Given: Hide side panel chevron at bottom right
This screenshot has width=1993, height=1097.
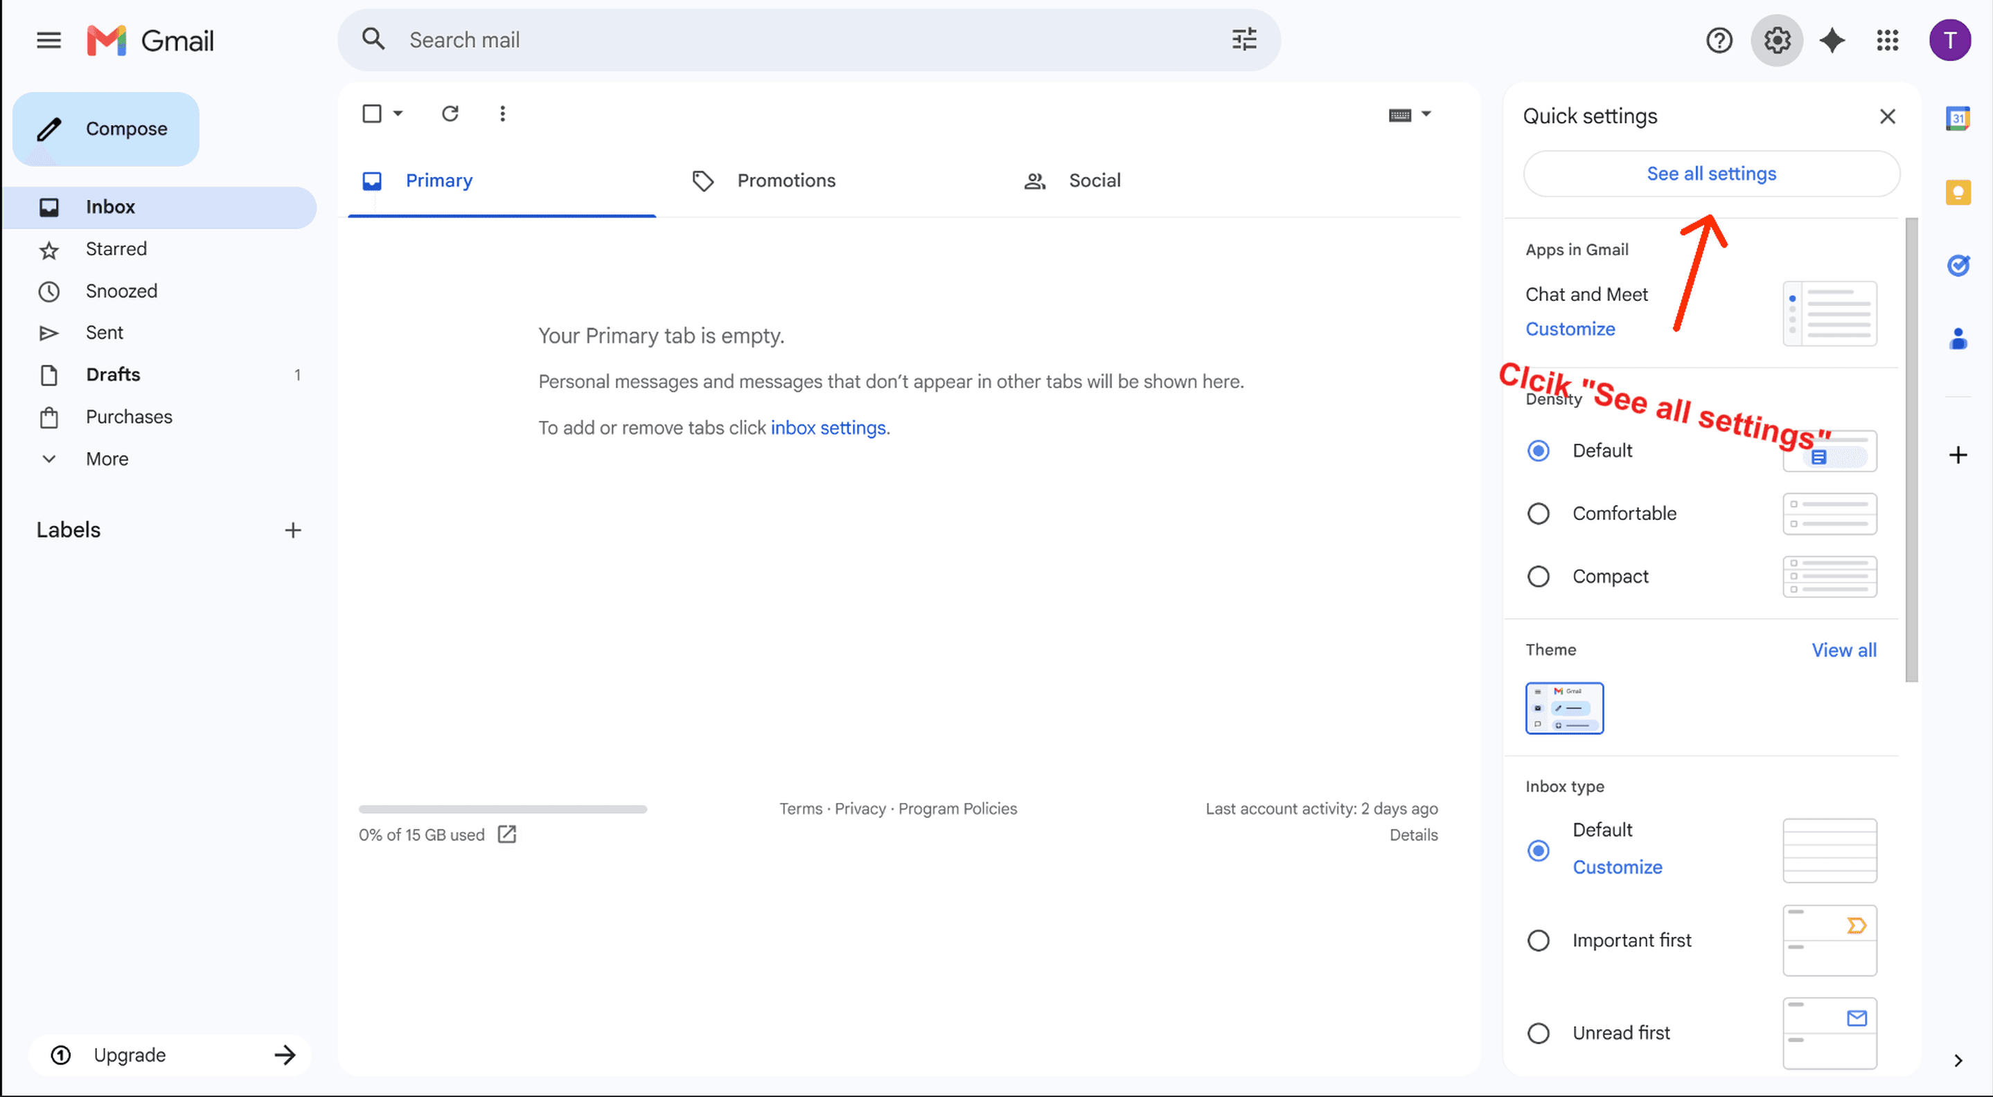Looking at the screenshot, I should pyautogui.click(x=1958, y=1061).
